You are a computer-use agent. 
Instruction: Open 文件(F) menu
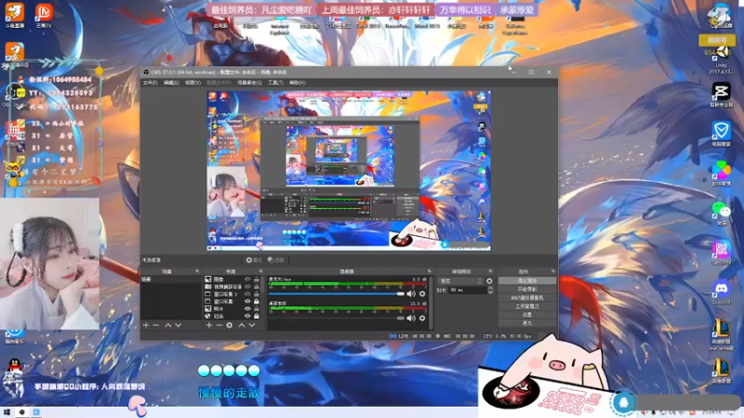click(x=150, y=83)
